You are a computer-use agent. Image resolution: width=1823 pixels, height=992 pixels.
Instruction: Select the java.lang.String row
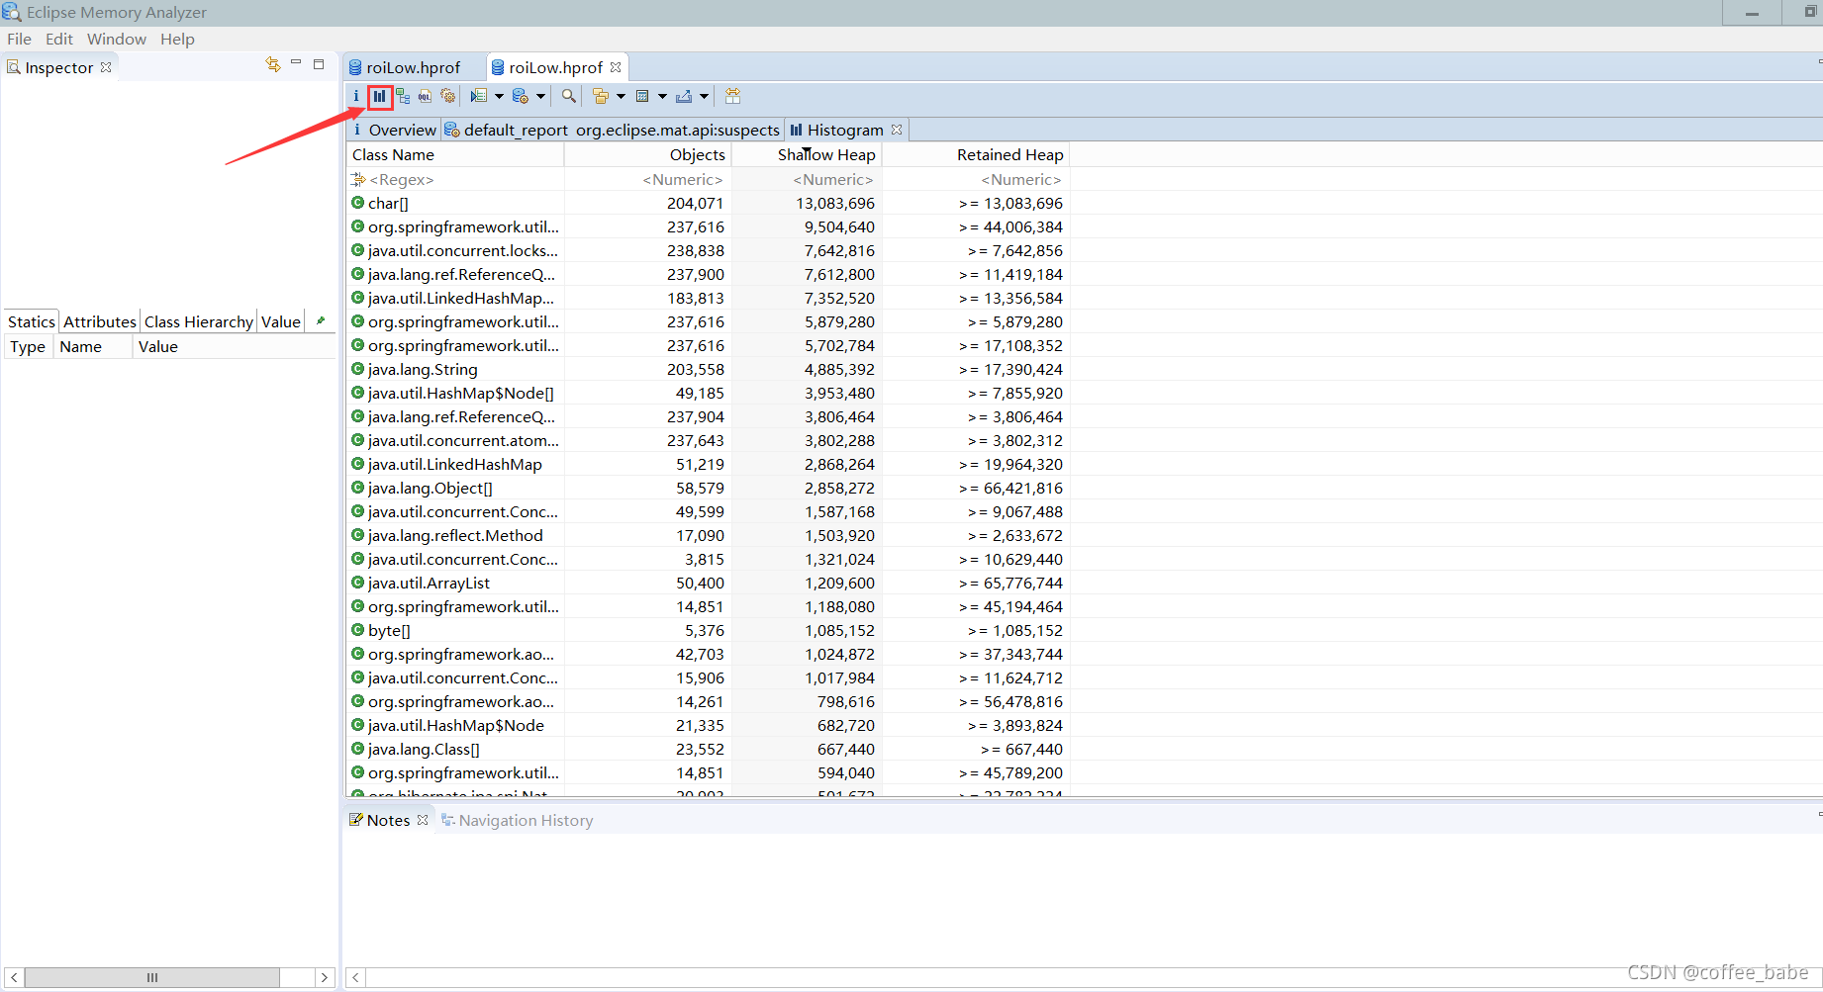(x=708, y=369)
